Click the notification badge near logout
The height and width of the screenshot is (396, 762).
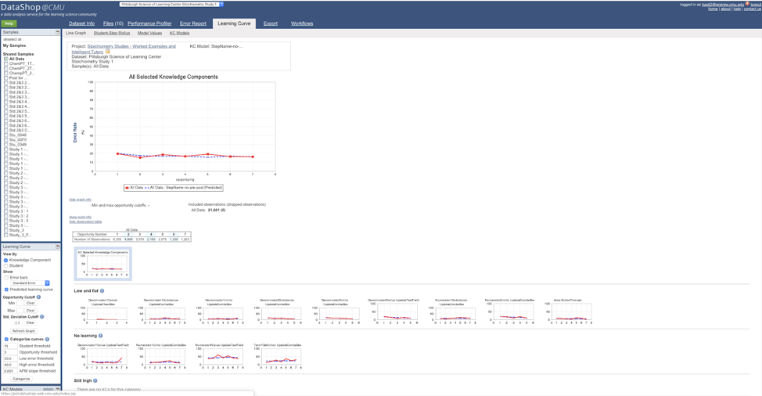tap(747, 3)
